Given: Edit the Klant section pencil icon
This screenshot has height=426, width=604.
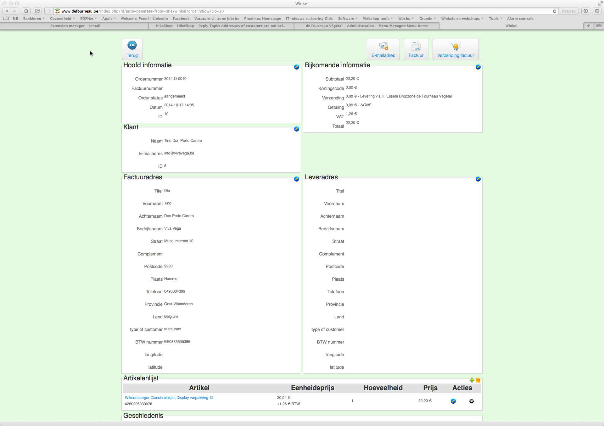Looking at the screenshot, I should tap(296, 129).
